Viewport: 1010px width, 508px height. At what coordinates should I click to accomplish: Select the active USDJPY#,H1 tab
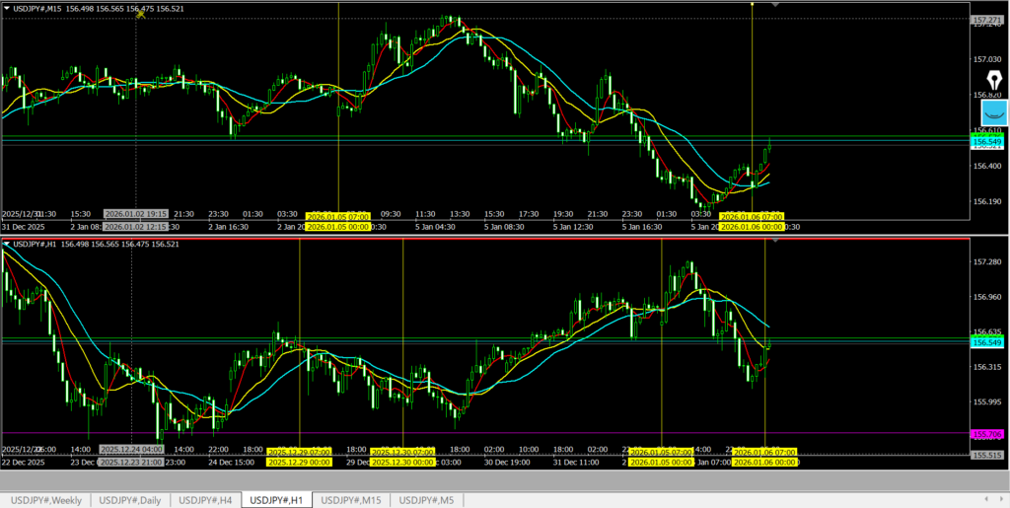(x=277, y=500)
